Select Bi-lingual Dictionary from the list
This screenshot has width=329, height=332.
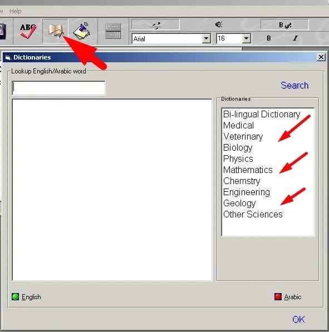click(x=262, y=115)
